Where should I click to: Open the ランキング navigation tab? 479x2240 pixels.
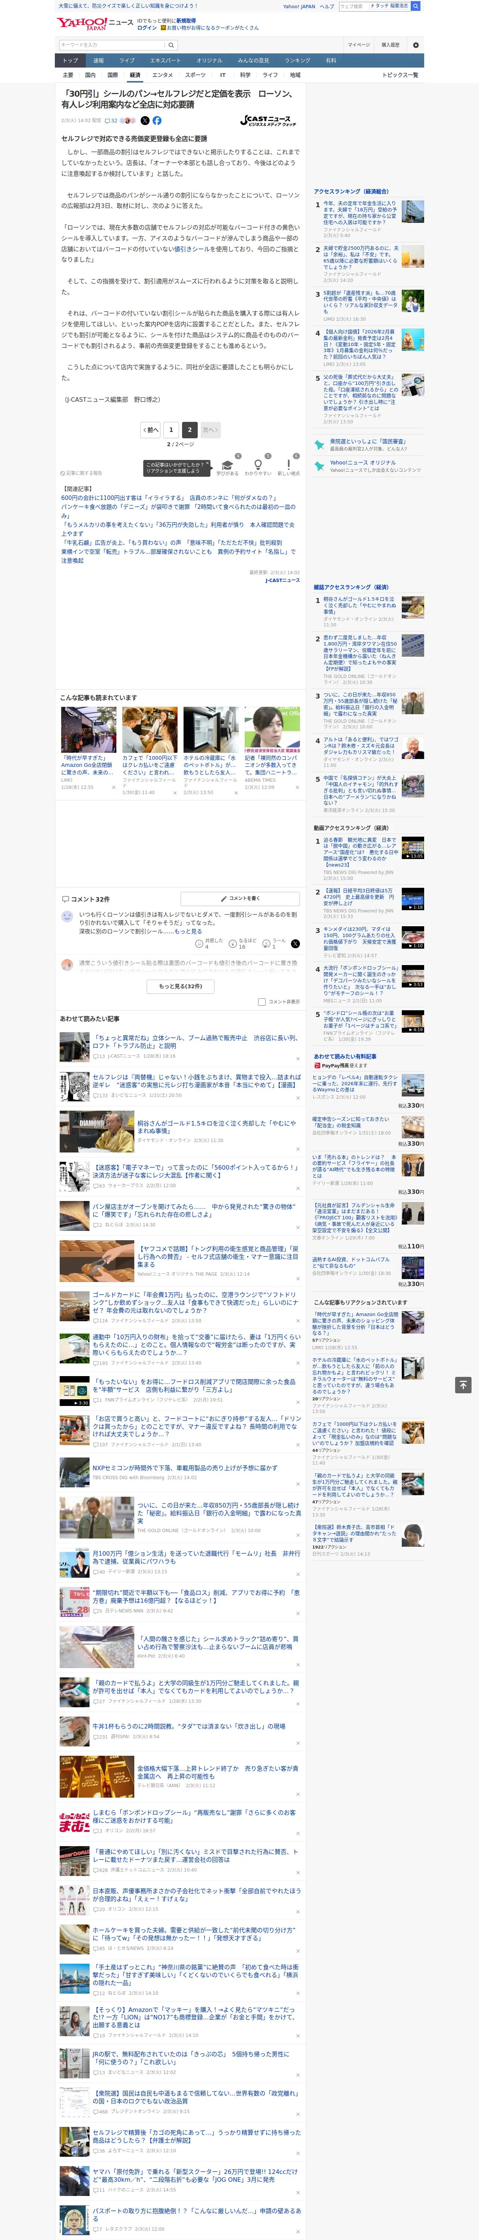point(297,61)
